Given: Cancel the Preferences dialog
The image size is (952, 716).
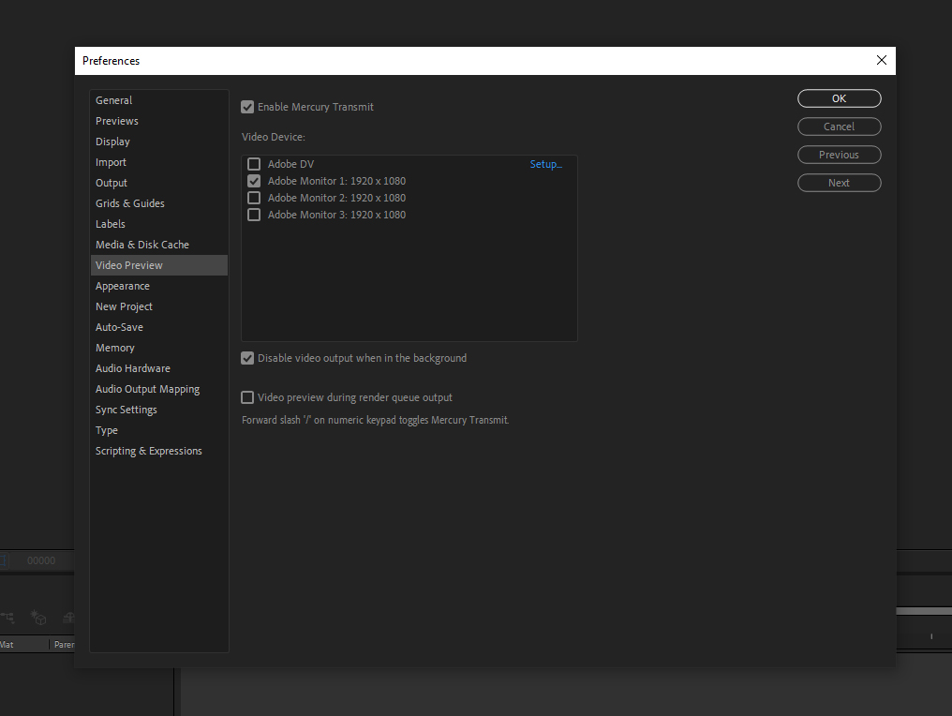Looking at the screenshot, I should point(839,127).
